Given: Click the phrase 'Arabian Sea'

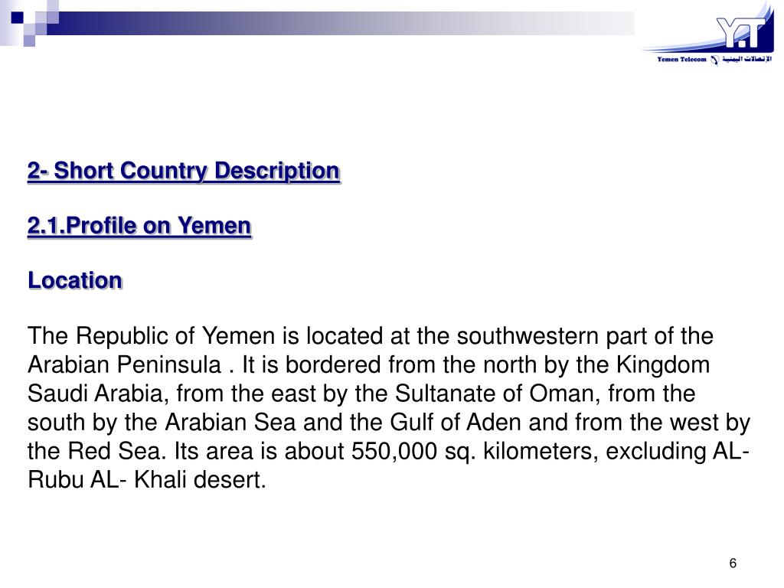Looking at the screenshot, I should click(231, 423).
